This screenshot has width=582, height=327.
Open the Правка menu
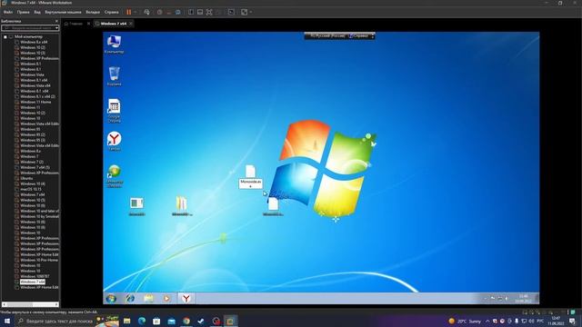coord(23,12)
